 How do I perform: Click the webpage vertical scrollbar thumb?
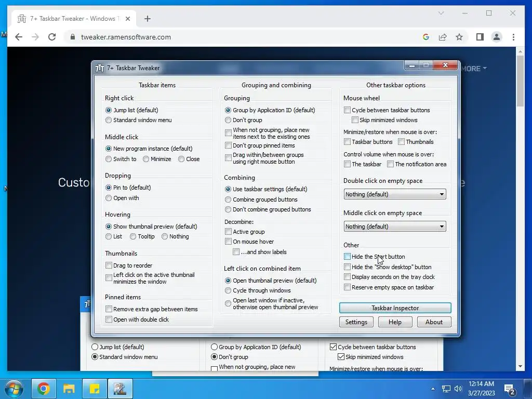(521, 82)
